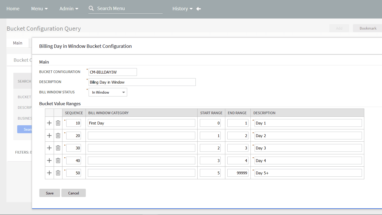Open the Admin dropdown
The image size is (382, 215).
tap(68, 8)
